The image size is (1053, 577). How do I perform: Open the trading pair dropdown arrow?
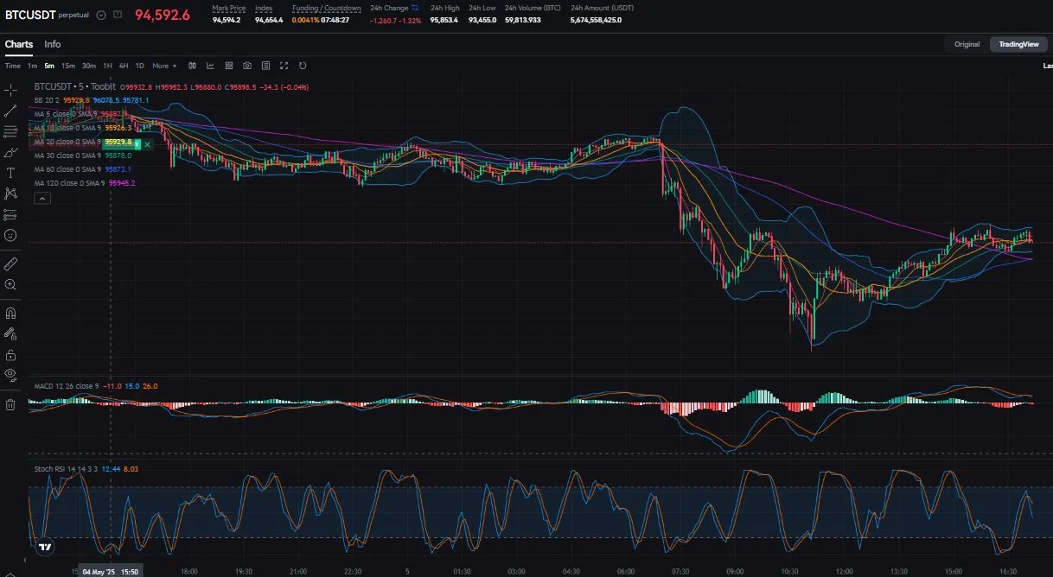coord(101,15)
